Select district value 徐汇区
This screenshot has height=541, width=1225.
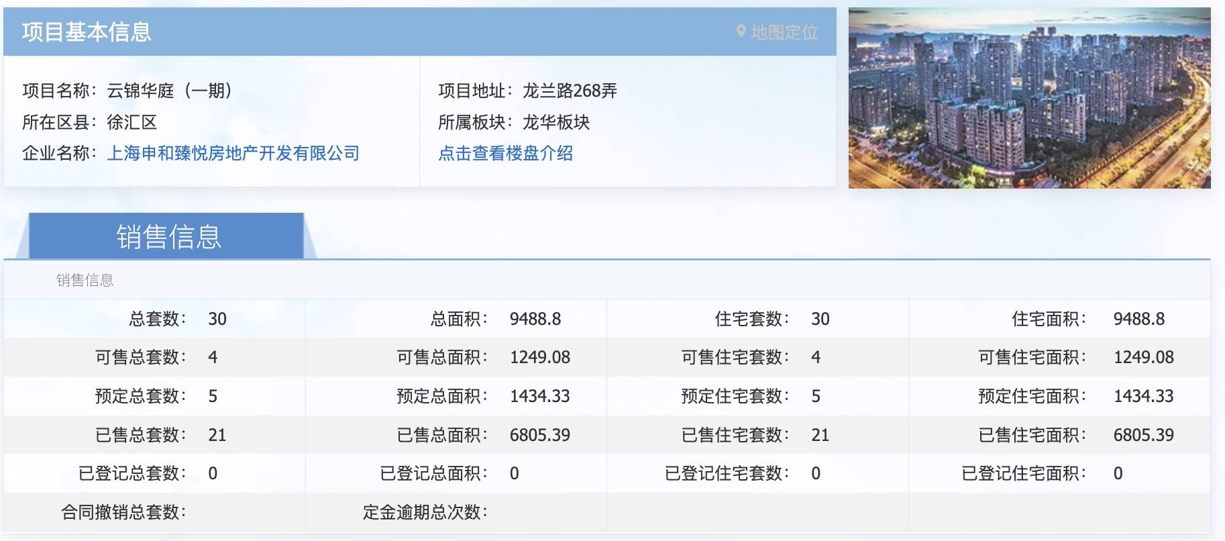(132, 122)
